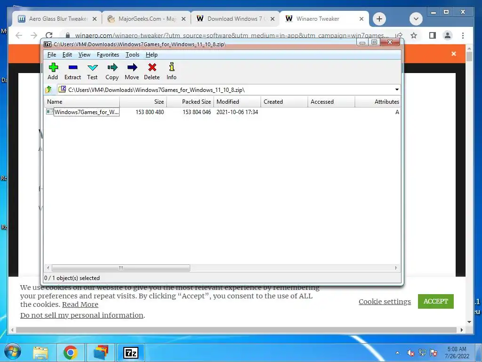Open the Edit menu in 7-Zip
The image size is (482, 362).
pos(67,55)
